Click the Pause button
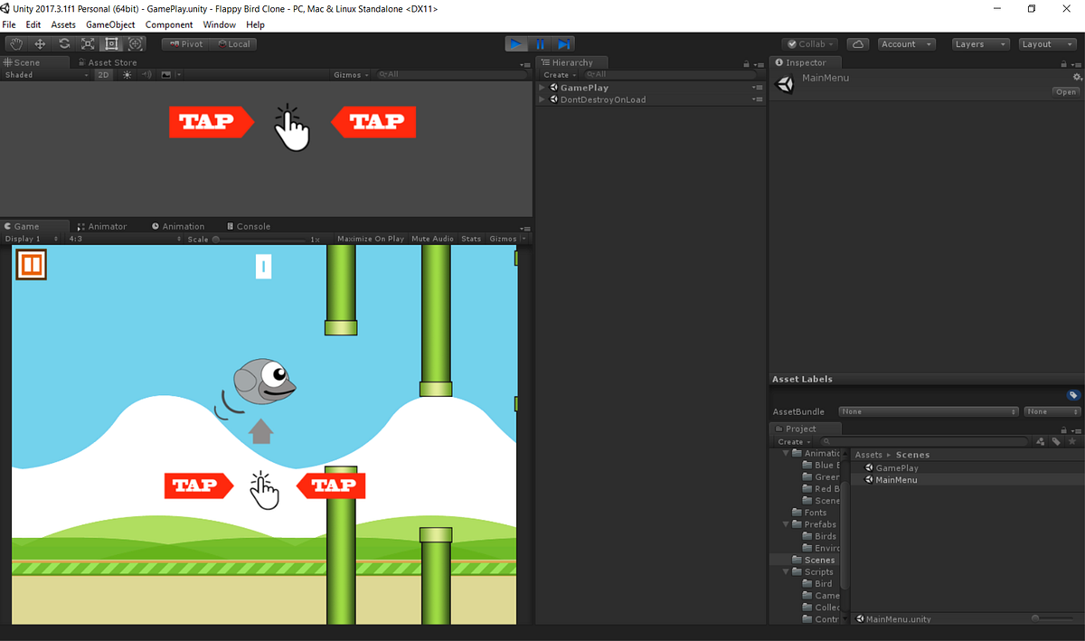The height and width of the screenshot is (641, 1085). (540, 43)
